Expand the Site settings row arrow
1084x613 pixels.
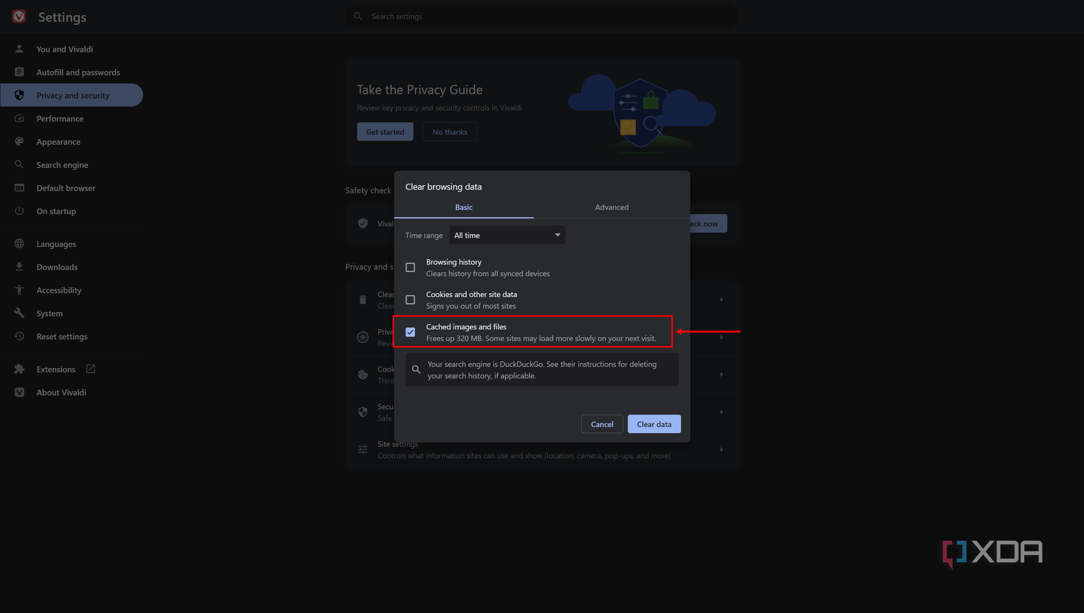click(721, 449)
